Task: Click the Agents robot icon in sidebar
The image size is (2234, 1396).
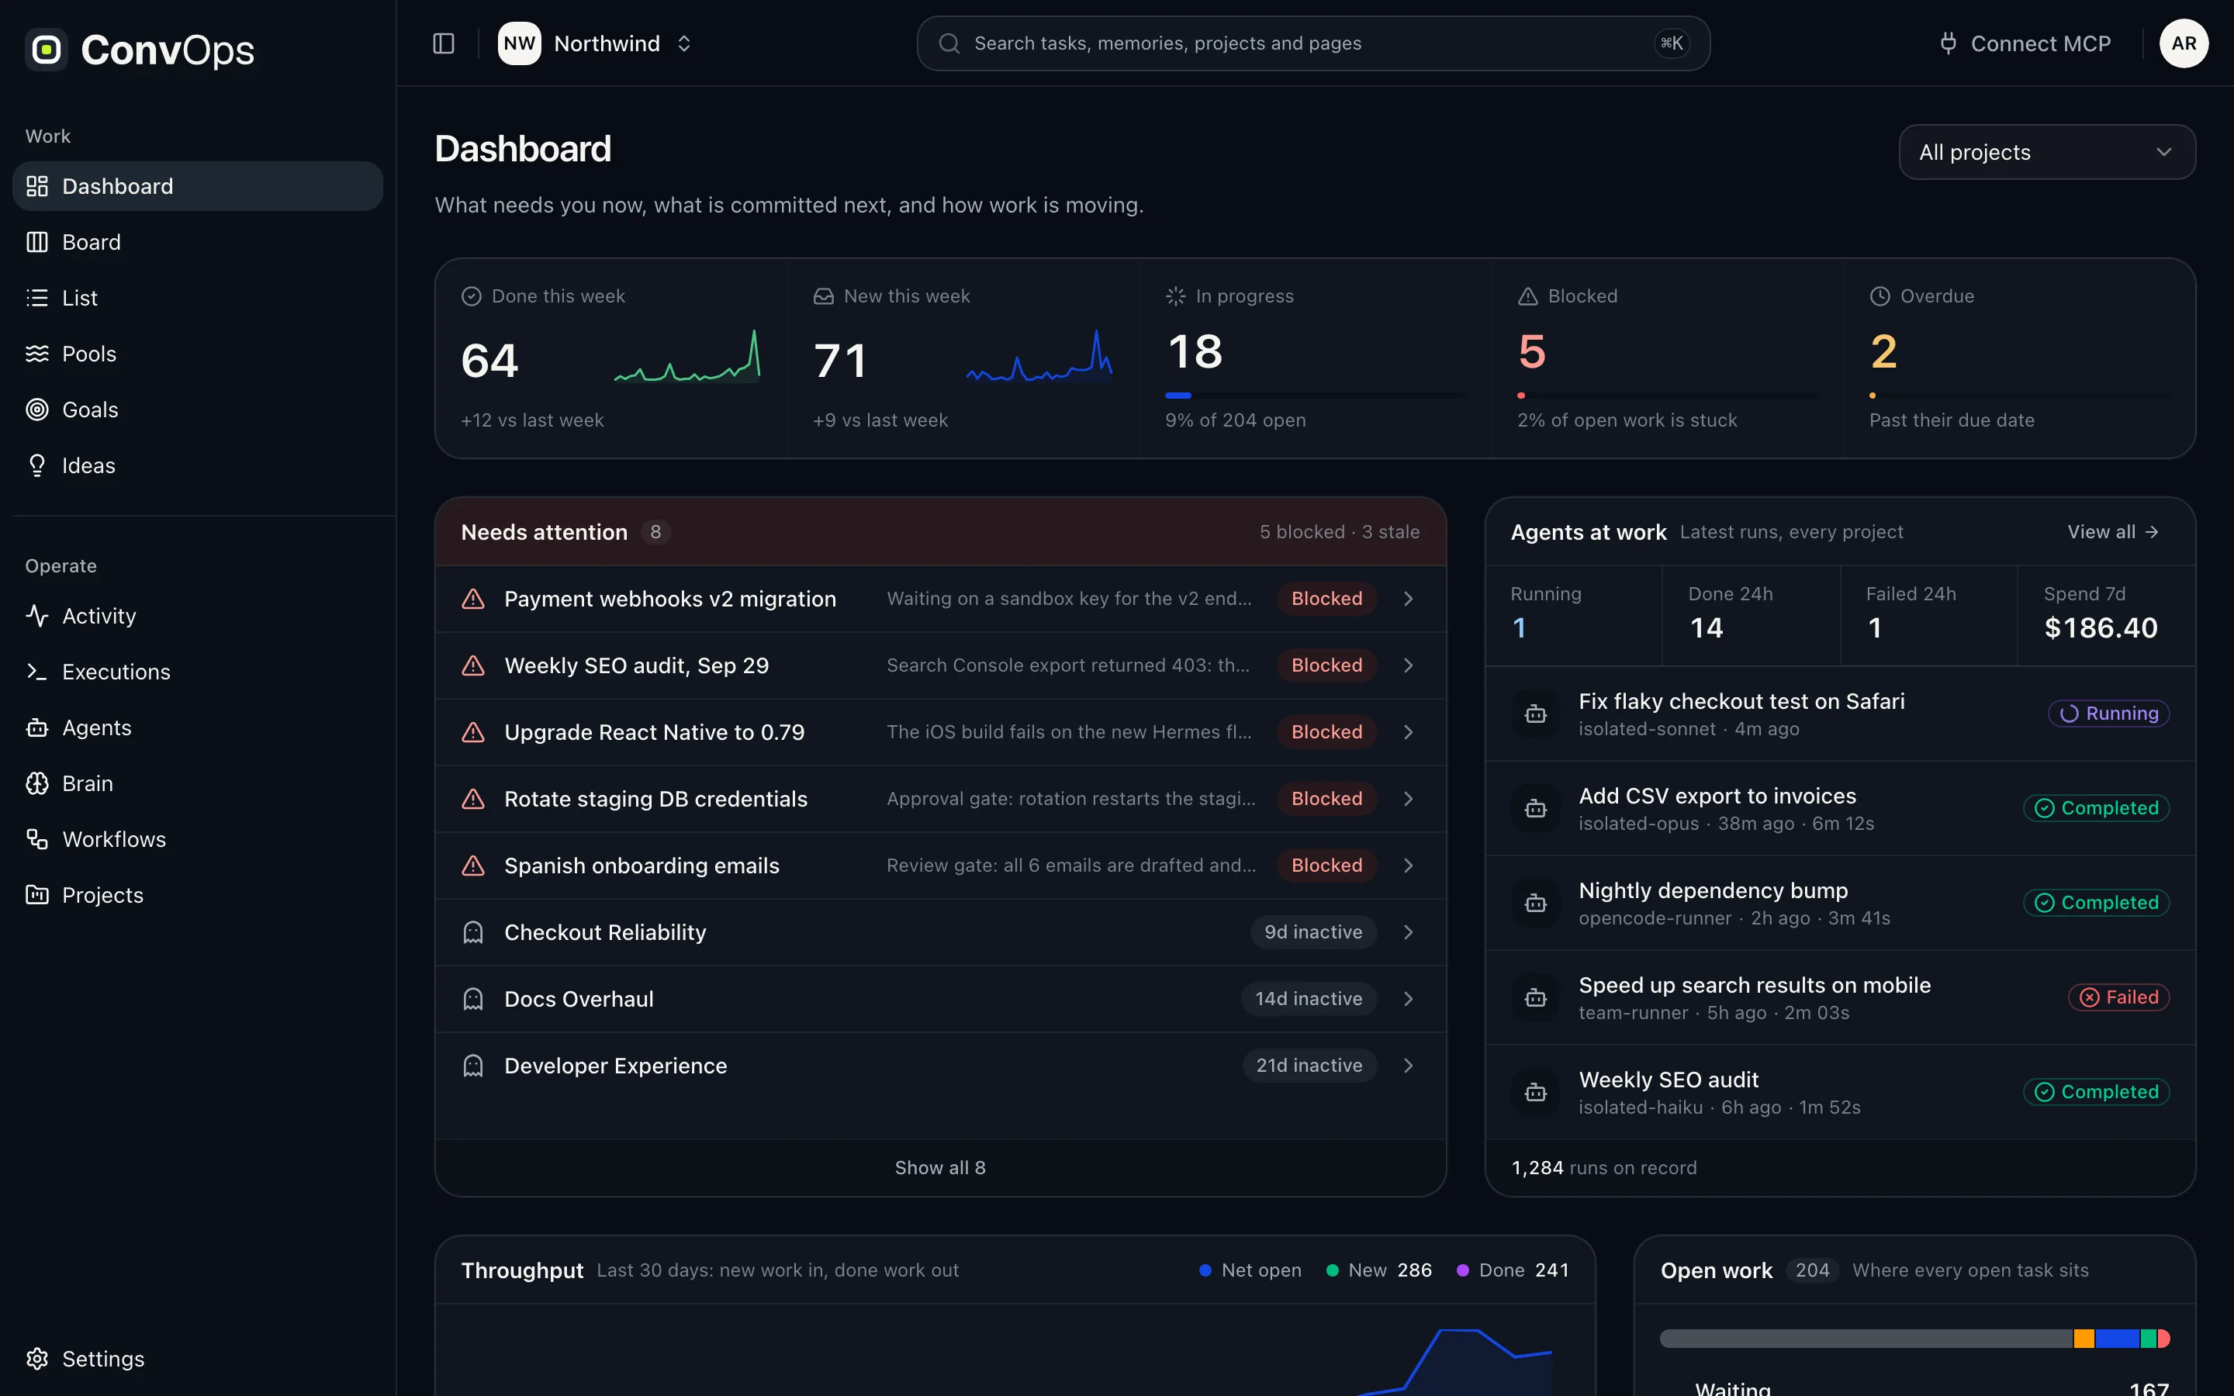Action: [x=37, y=727]
